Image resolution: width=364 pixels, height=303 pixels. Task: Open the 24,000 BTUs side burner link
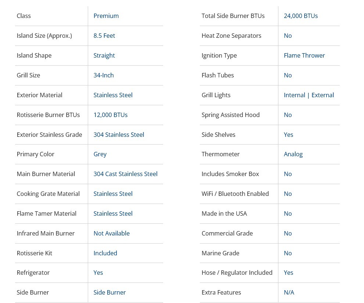[x=300, y=16]
